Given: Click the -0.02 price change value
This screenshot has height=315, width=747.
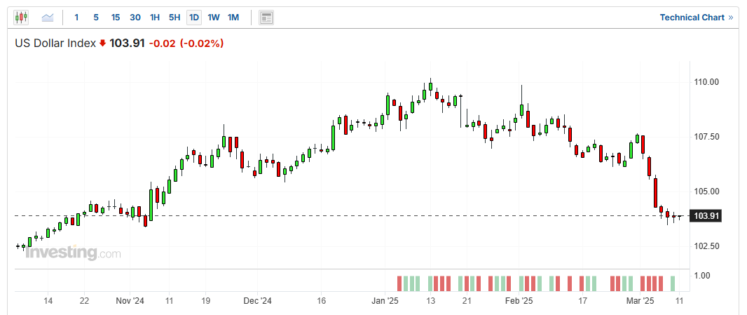Looking at the screenshot, I should [163, 43].
